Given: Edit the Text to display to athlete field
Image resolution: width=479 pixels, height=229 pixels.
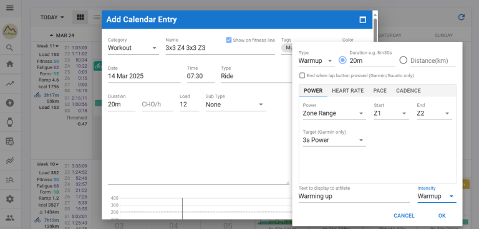Looking at the screenshot, I should [x=354, y=197].
